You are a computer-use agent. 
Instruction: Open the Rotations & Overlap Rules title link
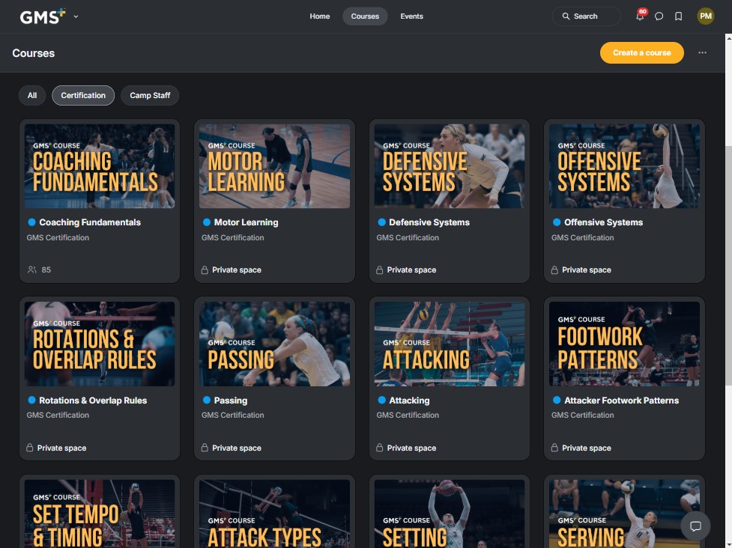(93, 401)
